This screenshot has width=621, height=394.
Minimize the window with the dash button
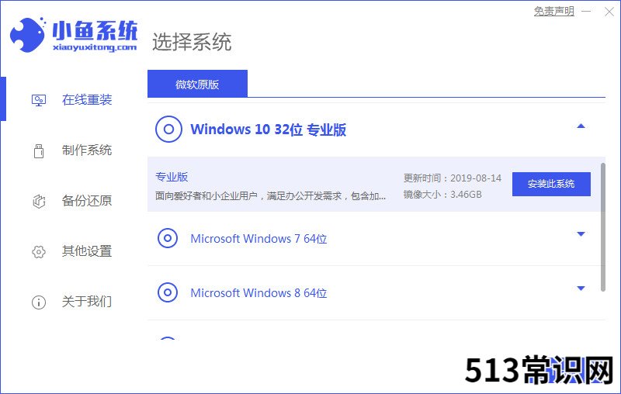point(587,12)
